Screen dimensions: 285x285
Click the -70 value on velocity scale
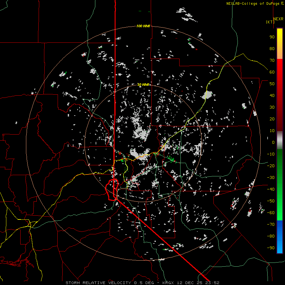[271, 225]
